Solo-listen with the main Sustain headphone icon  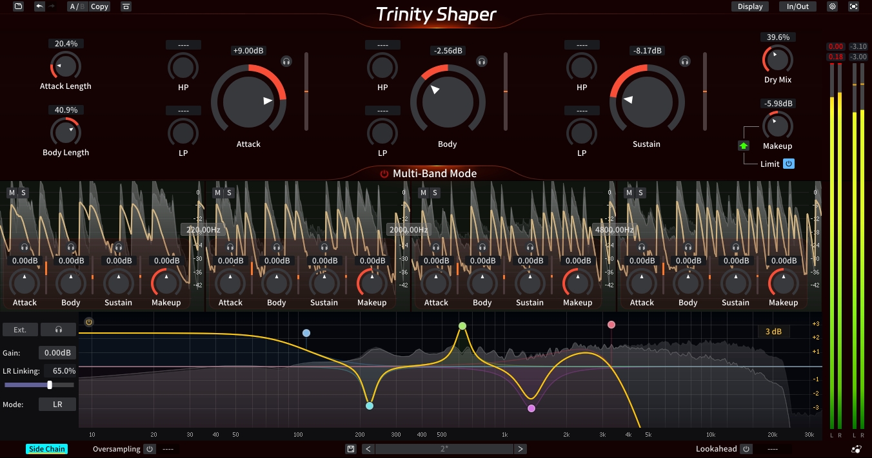coord(685,61)
